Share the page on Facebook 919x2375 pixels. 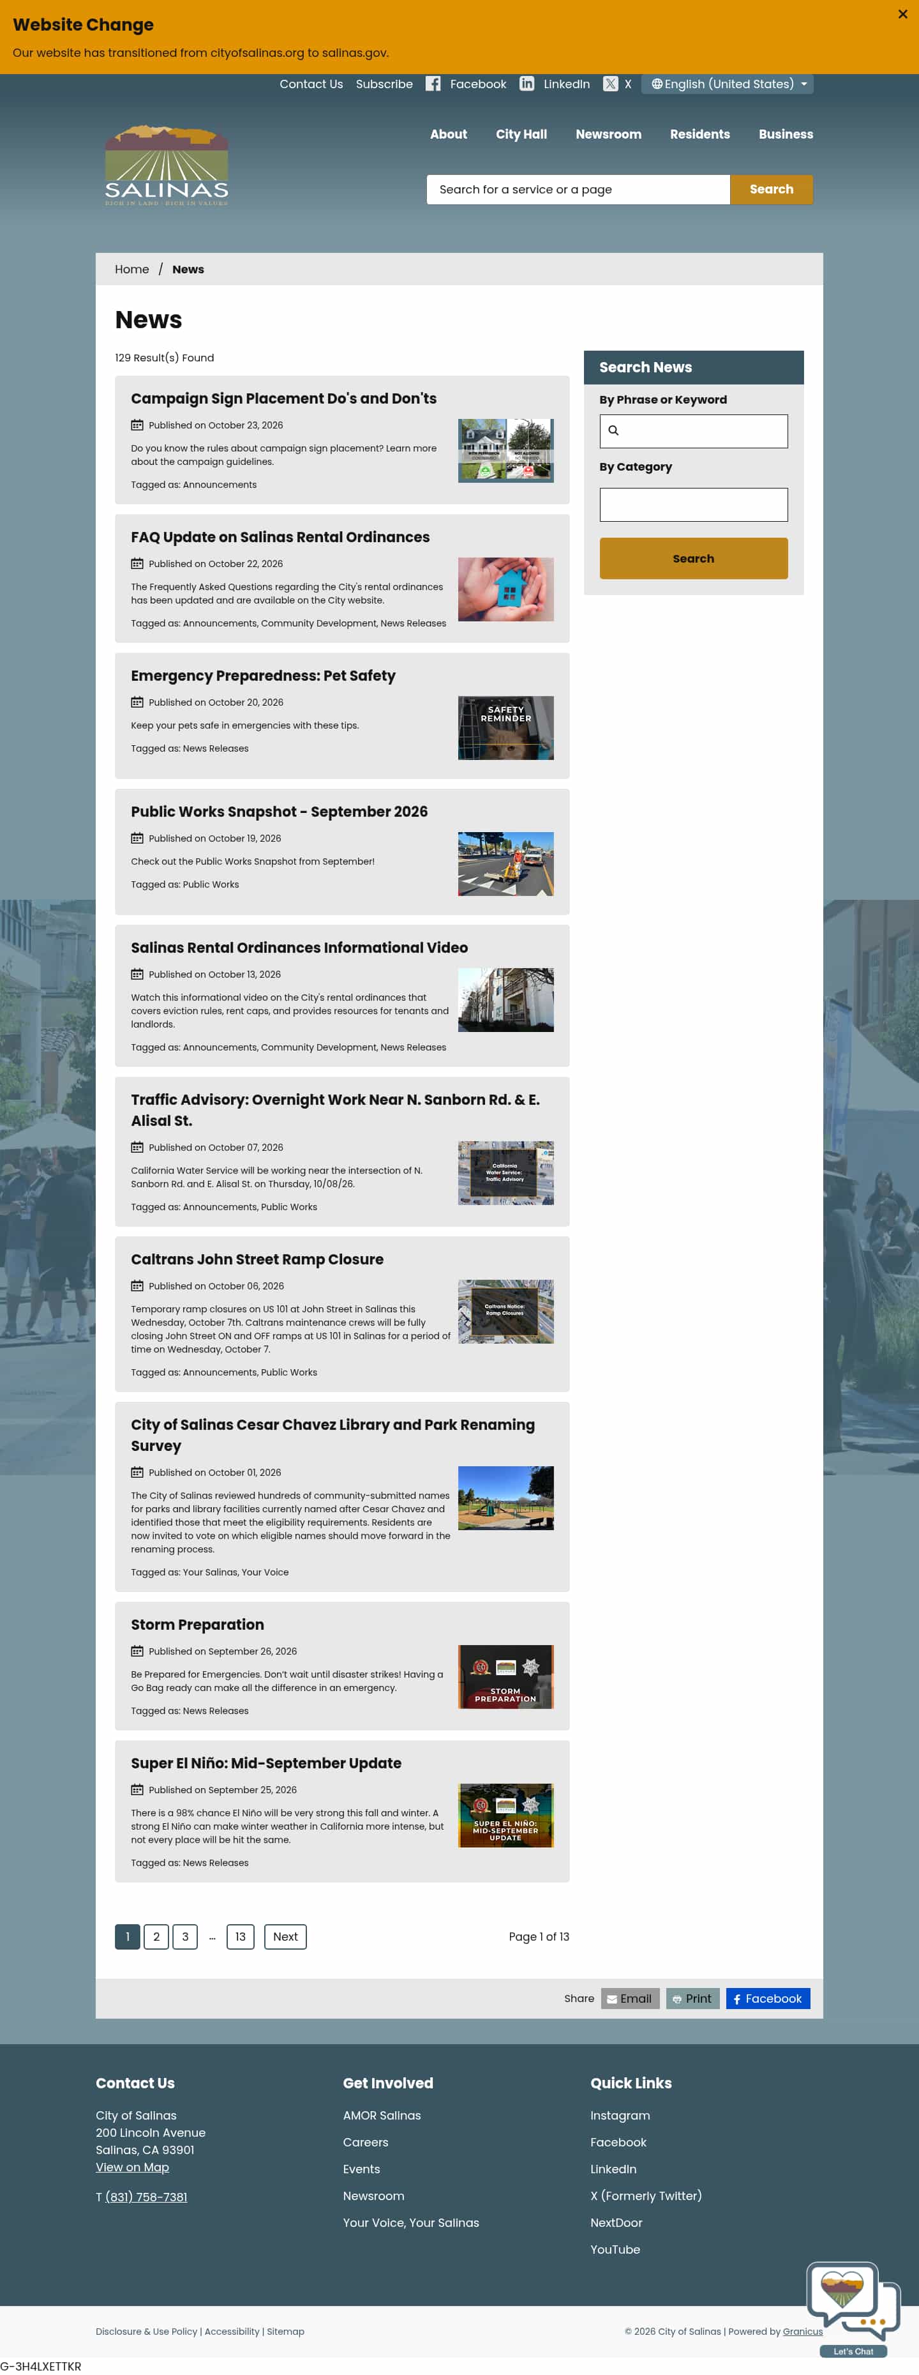768,1999
